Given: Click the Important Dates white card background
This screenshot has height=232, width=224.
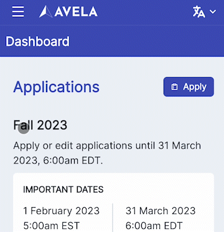Looking at the screenshot, I should [114, 203].
